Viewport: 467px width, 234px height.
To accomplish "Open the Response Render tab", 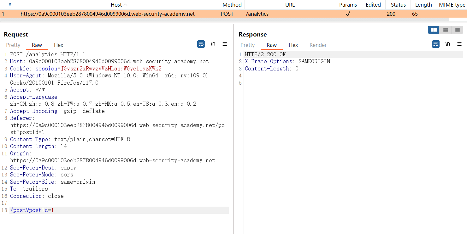I will click(x=318, y=45).
